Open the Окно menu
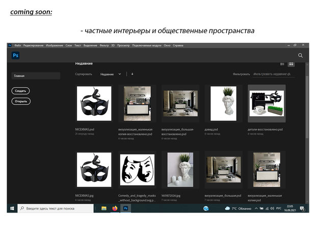Viewport: 316px width, 237px height. point(167,45)
